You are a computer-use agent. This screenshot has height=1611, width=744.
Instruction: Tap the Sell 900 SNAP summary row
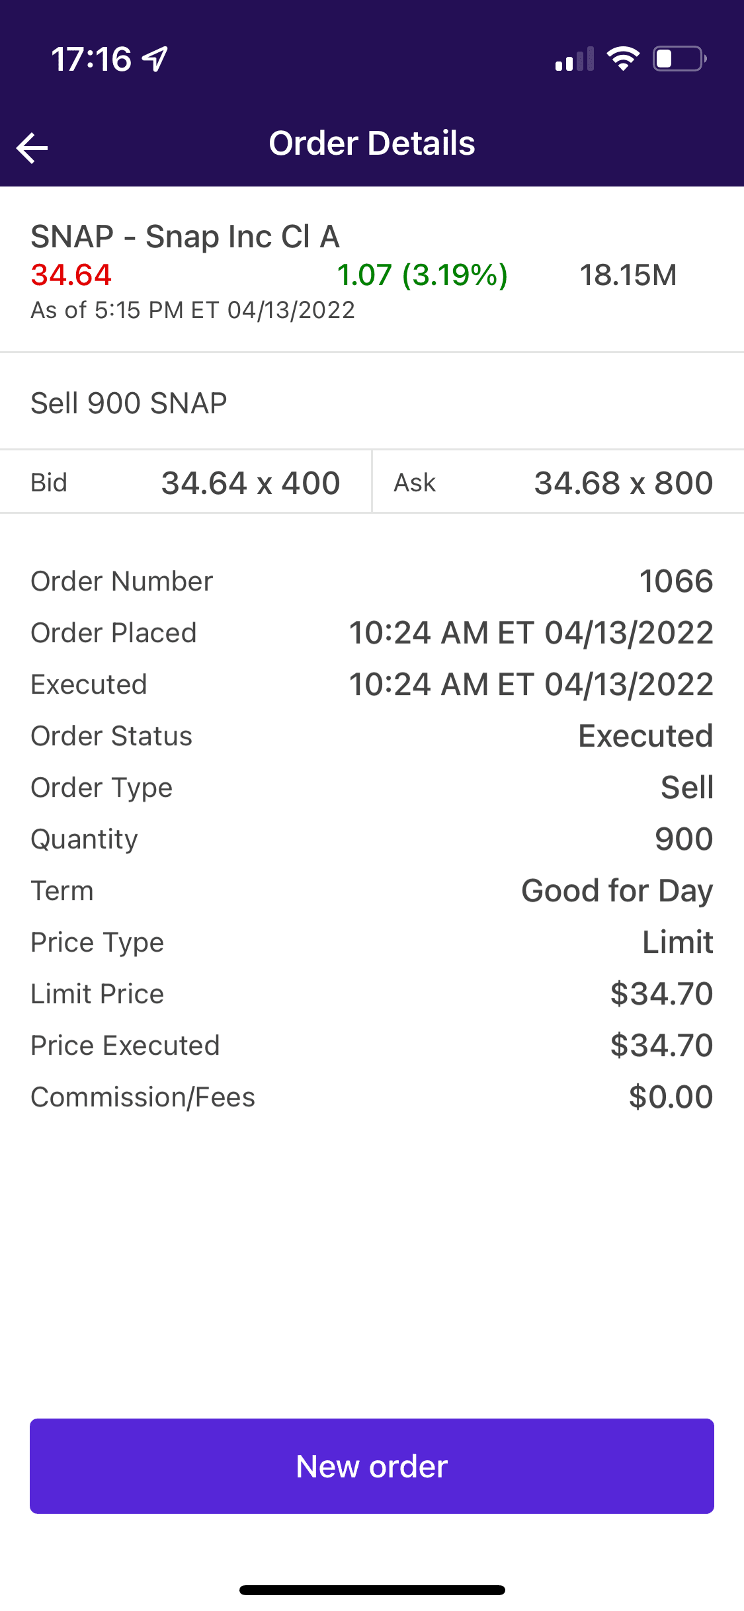click(x=129, y=403)
